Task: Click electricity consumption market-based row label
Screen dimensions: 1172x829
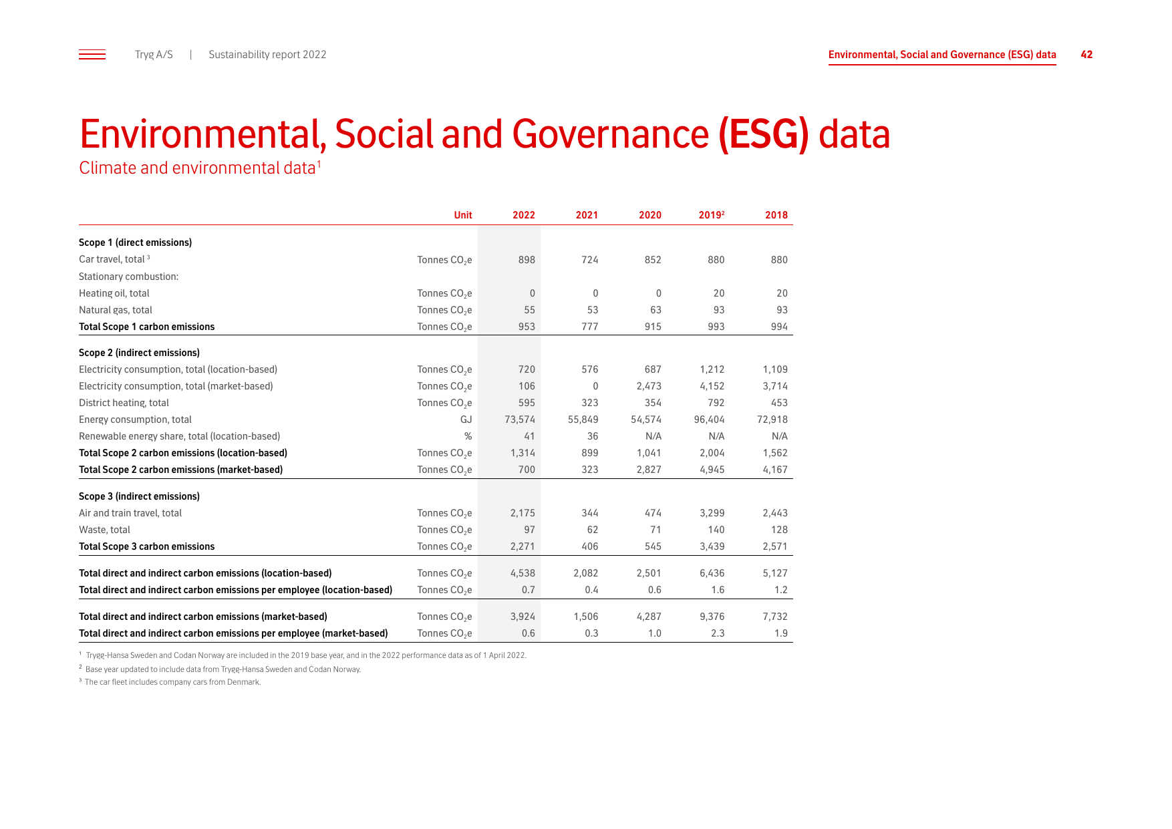Action: pyautogui.click(x=176, y=386)
